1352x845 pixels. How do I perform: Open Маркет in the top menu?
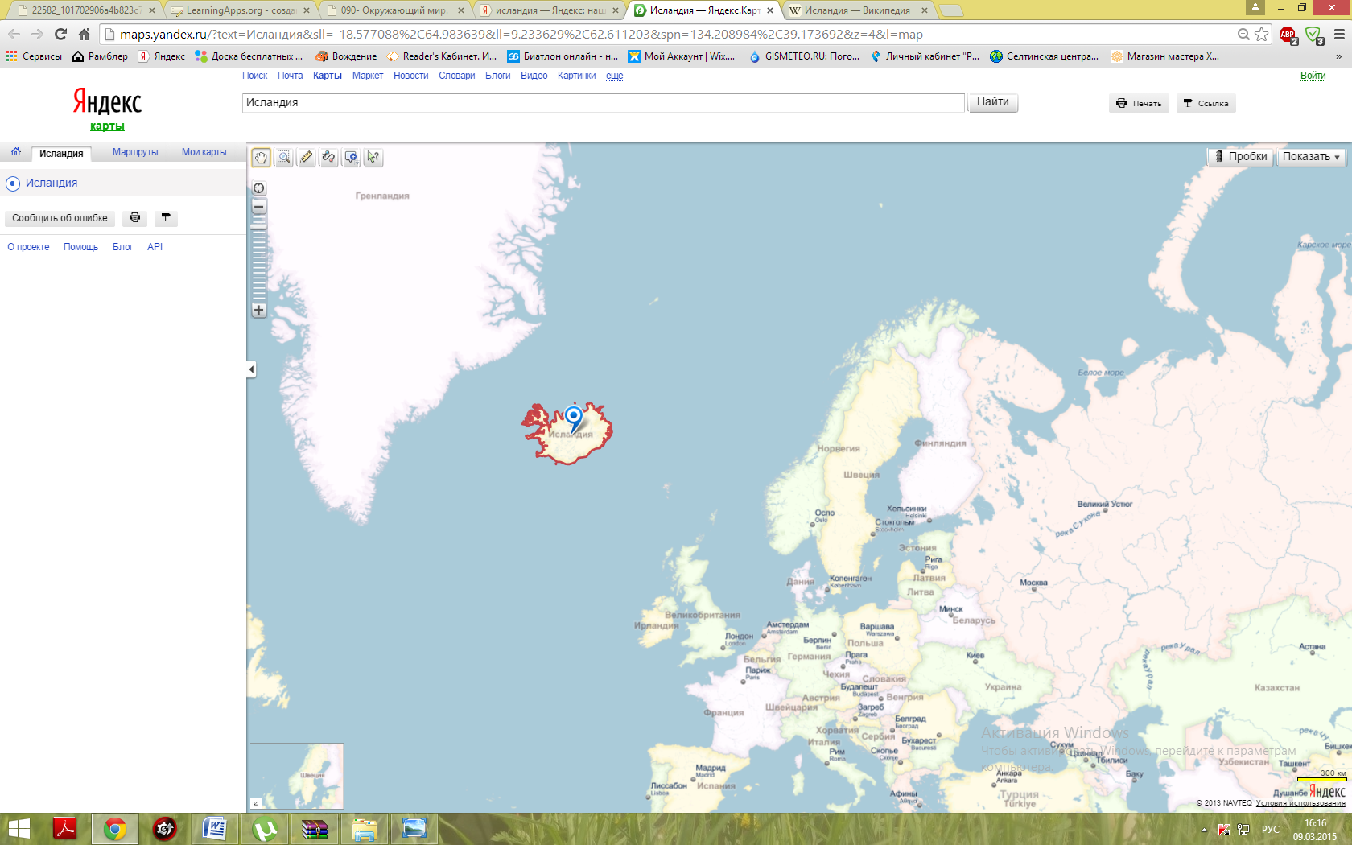click(x=368, y=76)
